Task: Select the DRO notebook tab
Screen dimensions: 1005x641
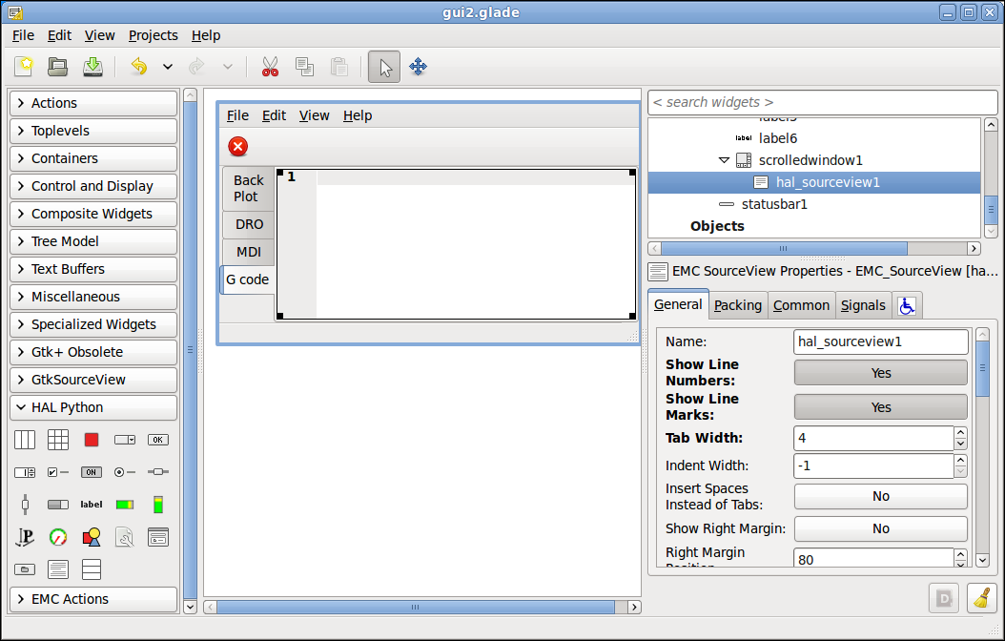Action: click(249, 224)
